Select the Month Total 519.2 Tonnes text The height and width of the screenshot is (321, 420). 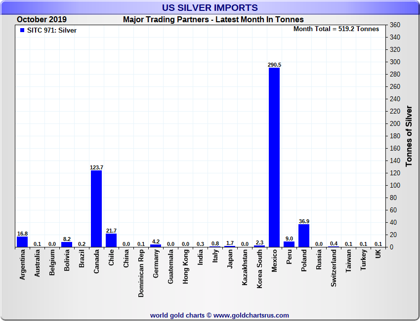click(336, 29)
